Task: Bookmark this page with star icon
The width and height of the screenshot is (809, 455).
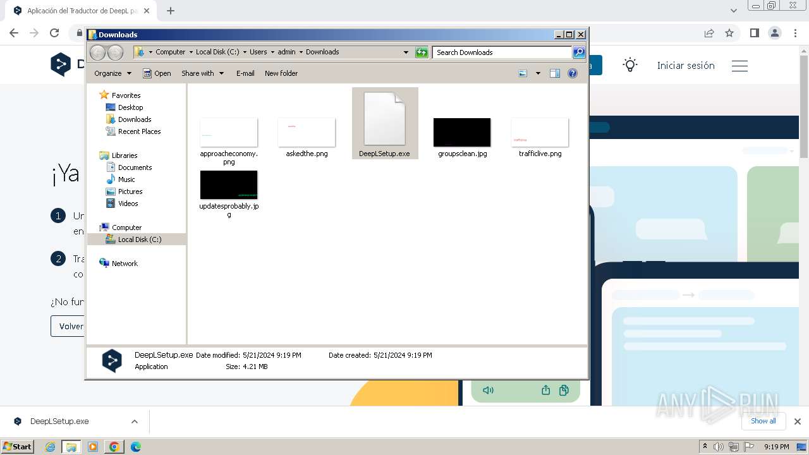Action: (x=729, y=33)
